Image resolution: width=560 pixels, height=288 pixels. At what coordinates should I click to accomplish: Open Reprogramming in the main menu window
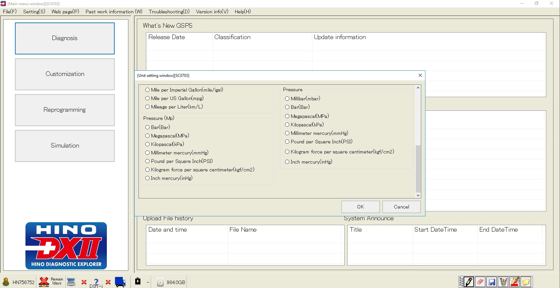(x=65, y=110)
